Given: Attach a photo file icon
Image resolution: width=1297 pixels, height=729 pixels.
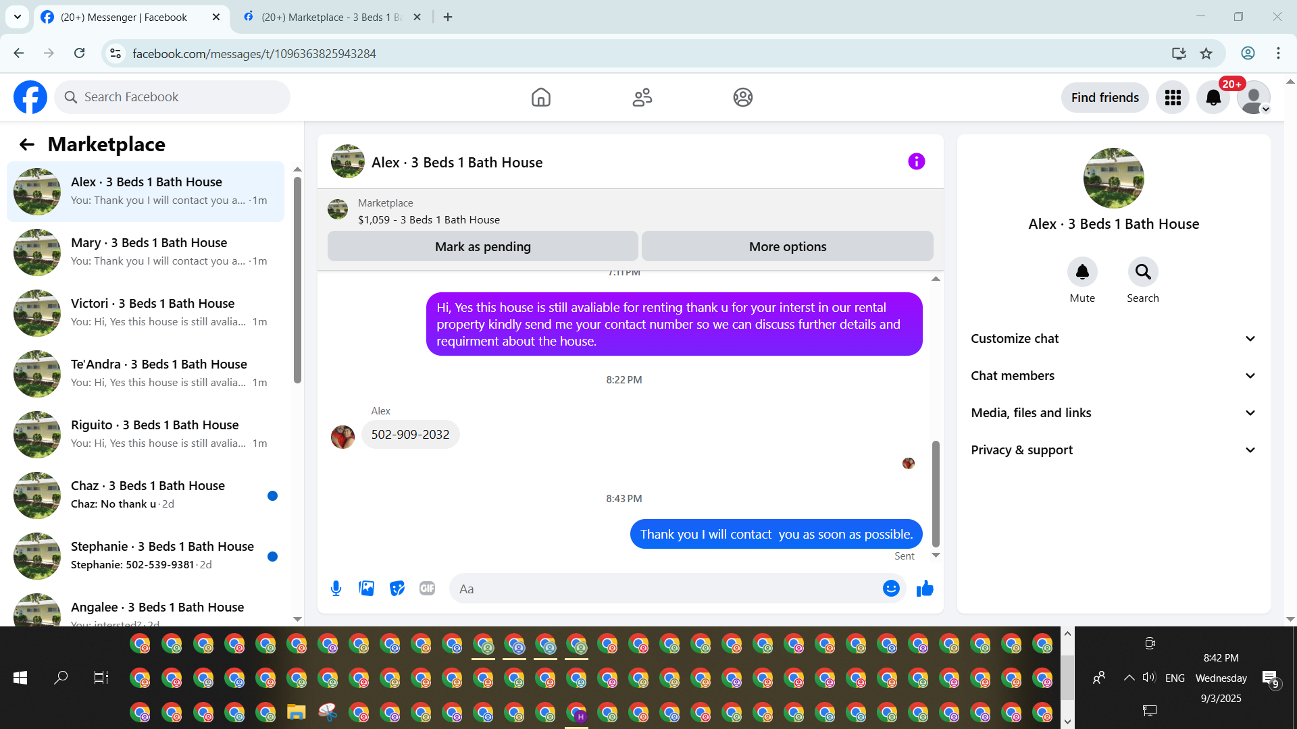Looking at the screenshot, I should click(367, 589).
